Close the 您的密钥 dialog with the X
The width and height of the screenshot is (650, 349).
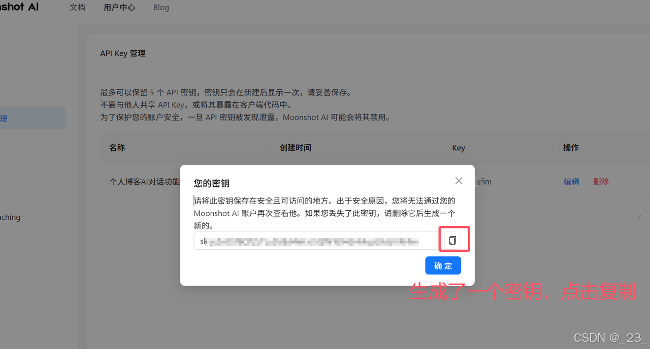coord(459,180)
